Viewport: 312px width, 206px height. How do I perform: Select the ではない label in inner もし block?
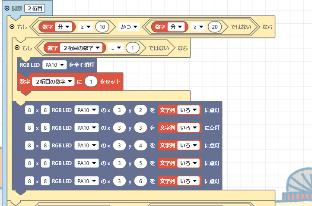(159, 48)
